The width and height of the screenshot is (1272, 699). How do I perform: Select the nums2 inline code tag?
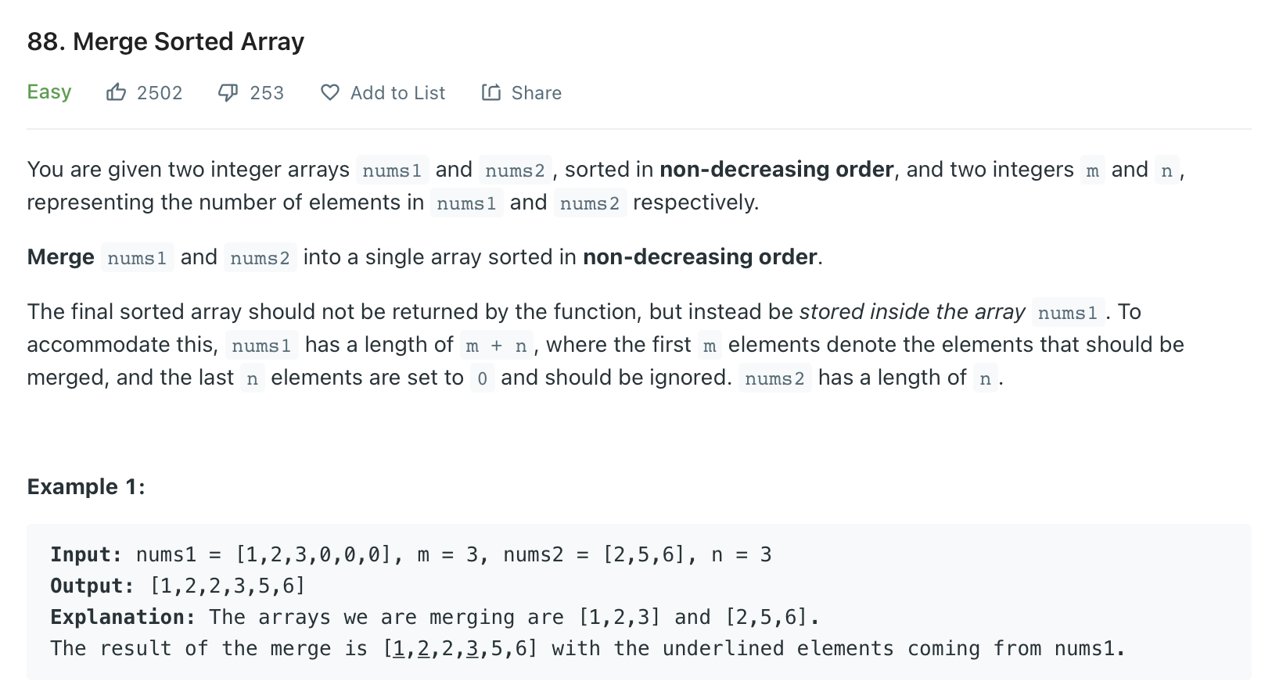(515, 170)
